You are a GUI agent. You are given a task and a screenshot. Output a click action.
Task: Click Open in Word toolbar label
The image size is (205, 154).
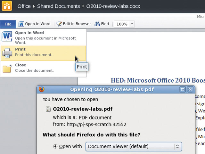(38, 24)
